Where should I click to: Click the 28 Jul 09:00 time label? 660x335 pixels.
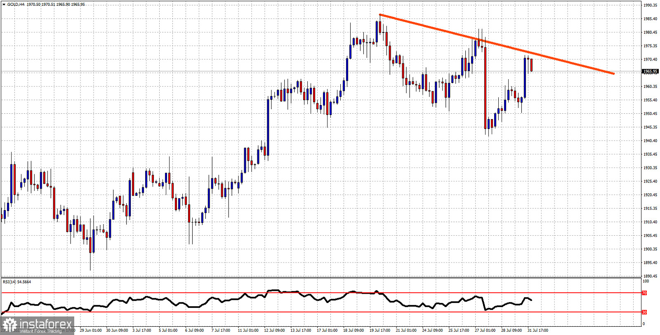512,330
